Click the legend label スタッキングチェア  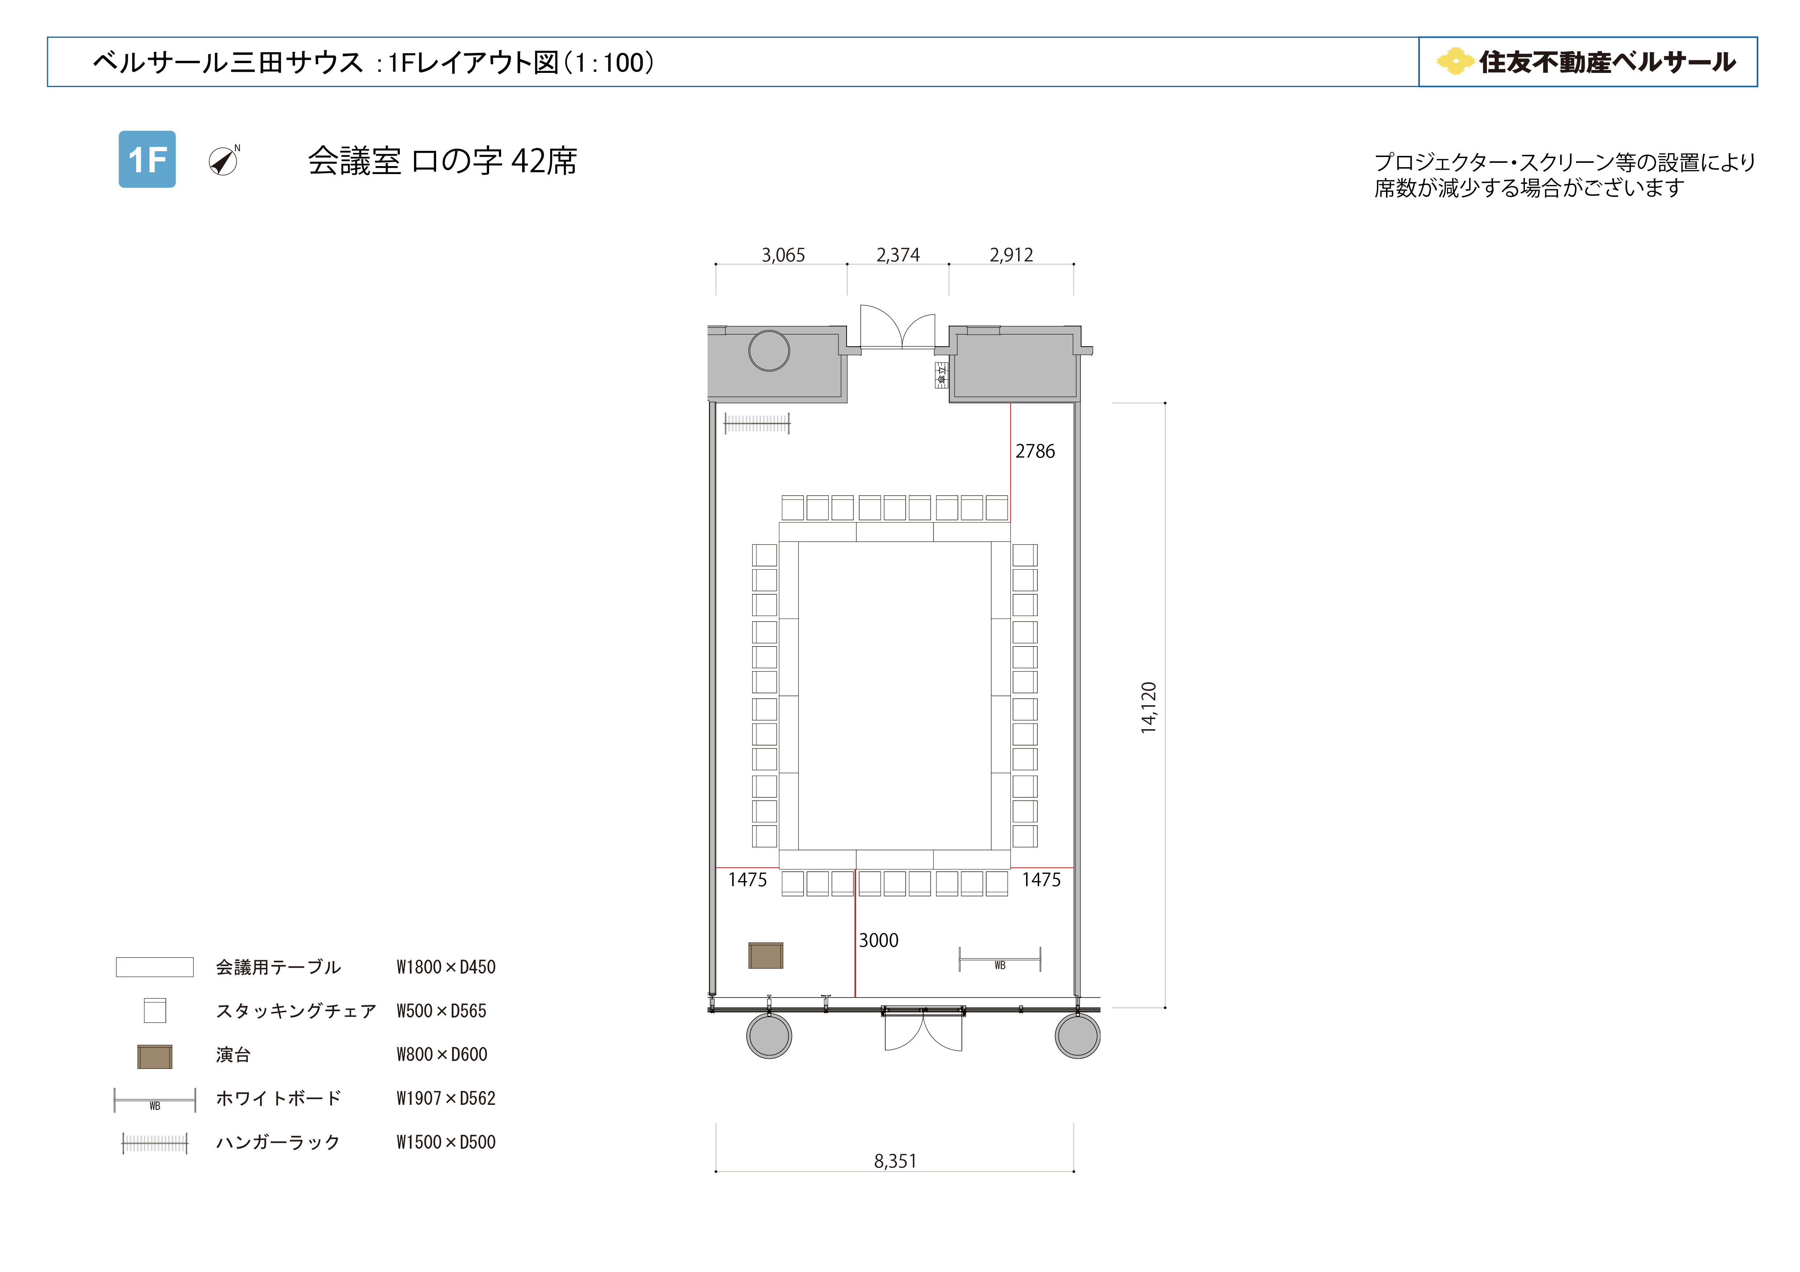[x=296, y=1011]
